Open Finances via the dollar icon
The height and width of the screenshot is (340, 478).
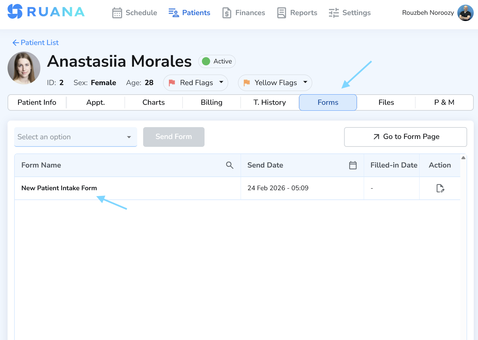(227, 12)
